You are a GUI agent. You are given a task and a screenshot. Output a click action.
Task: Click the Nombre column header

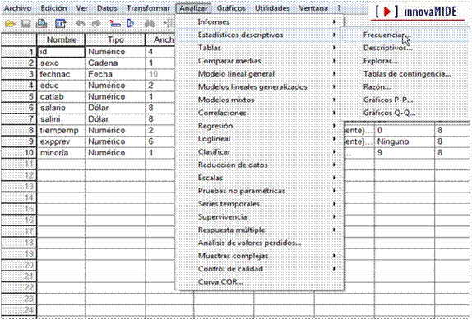tap(61, 39)
